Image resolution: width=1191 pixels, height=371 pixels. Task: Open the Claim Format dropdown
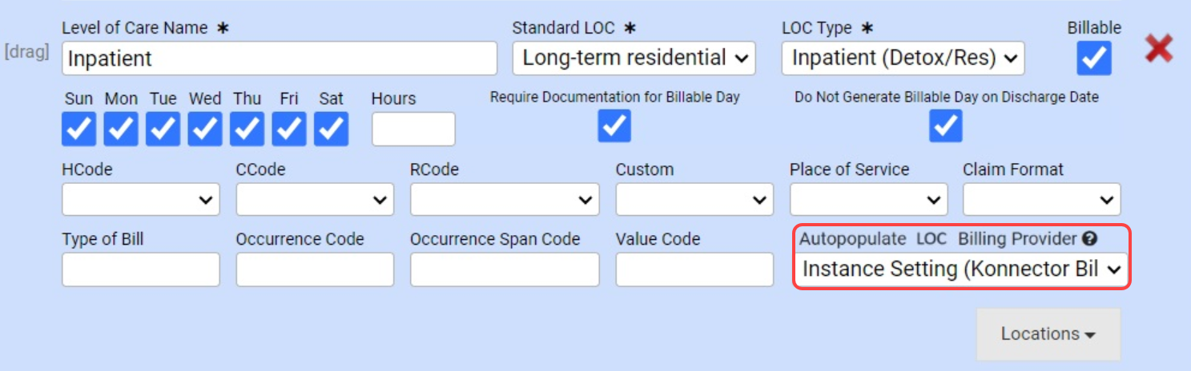tap(1041, 200)
